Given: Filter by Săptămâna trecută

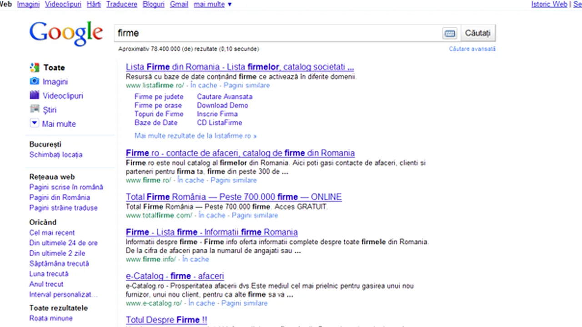Looking at the screenshot, I should (x=59, y=264).
